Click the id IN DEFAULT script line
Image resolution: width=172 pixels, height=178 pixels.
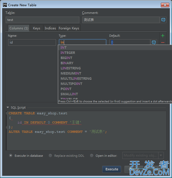pyautogui.click(x=49, y=122)
